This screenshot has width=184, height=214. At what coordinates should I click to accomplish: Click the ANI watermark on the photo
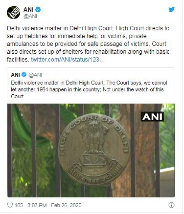(152, 116)
